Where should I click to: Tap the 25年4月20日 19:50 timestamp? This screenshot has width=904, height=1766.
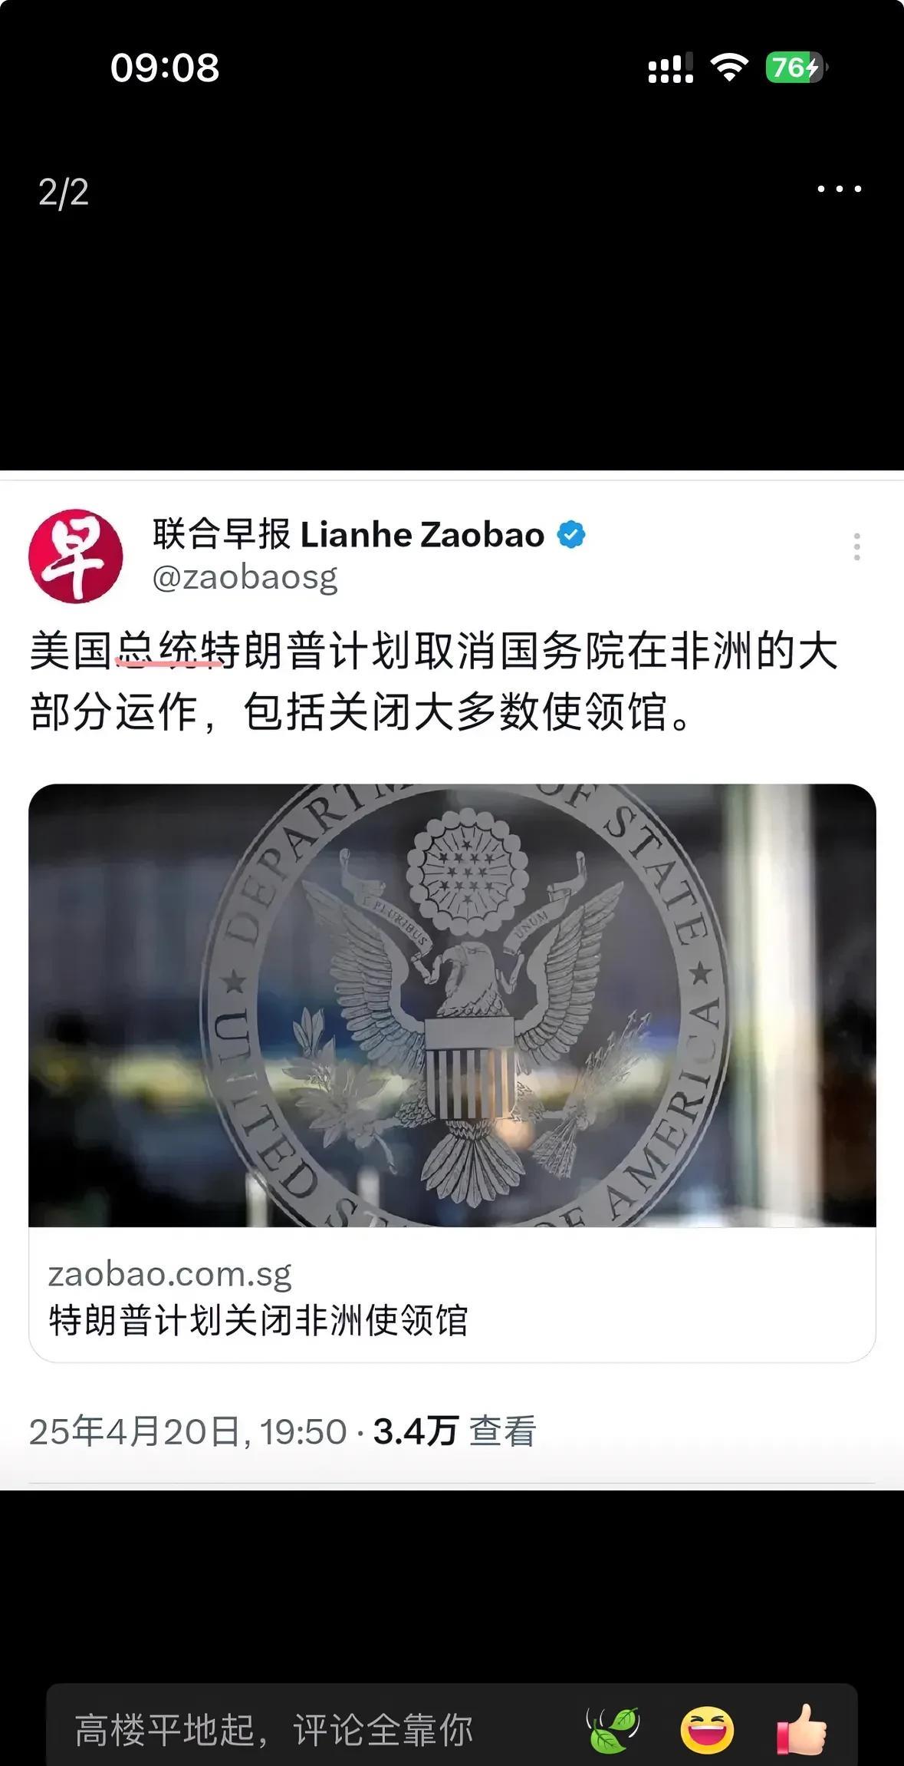coord(188,1431)
